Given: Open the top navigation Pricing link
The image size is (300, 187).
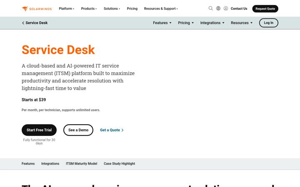Looking at the screenshot, I should [132, 9].
